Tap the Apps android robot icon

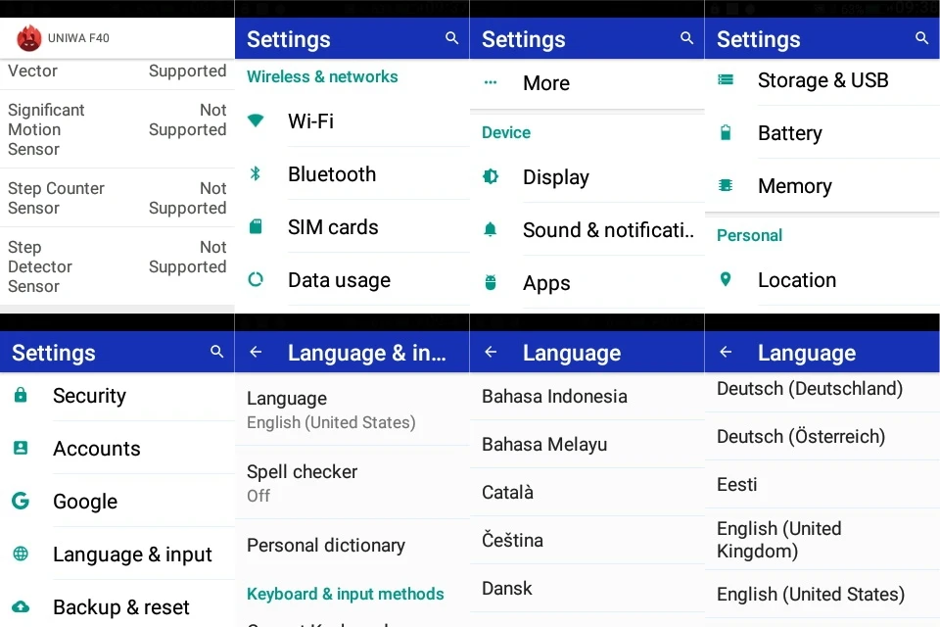491,282
